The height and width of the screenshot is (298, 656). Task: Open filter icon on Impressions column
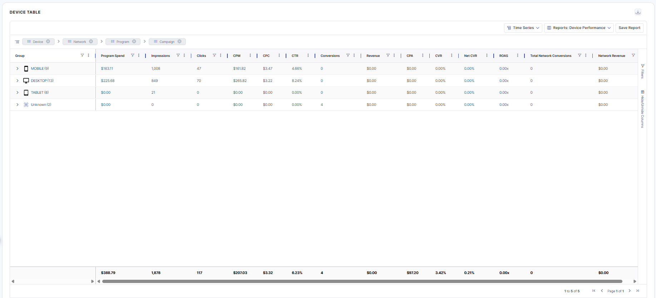(x=178, y=55)
